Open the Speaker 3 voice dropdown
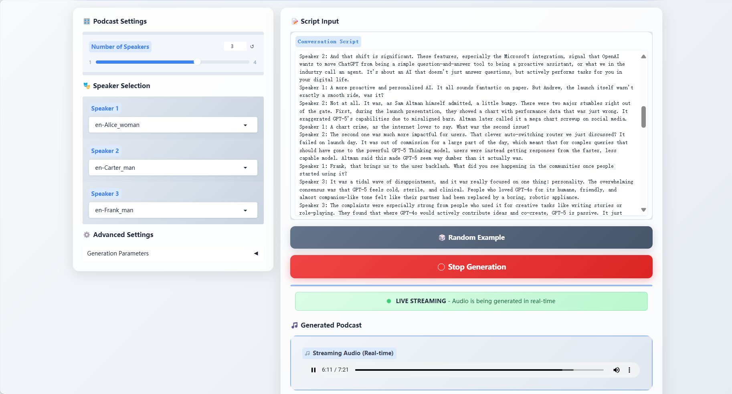Image resolution: width=732 pixels, height=394 pixels. (x=173, y=210)
